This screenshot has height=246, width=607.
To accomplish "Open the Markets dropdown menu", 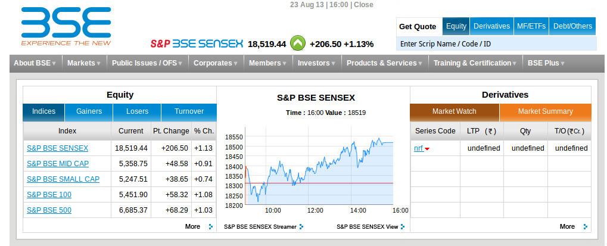I will point(83,63).
